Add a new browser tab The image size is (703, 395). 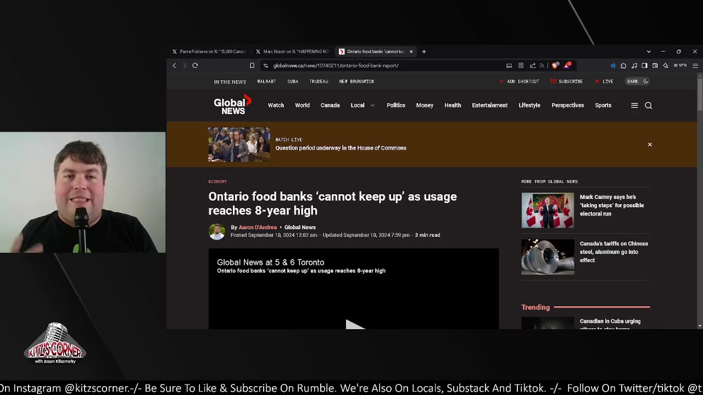click(x=424, y=52)
